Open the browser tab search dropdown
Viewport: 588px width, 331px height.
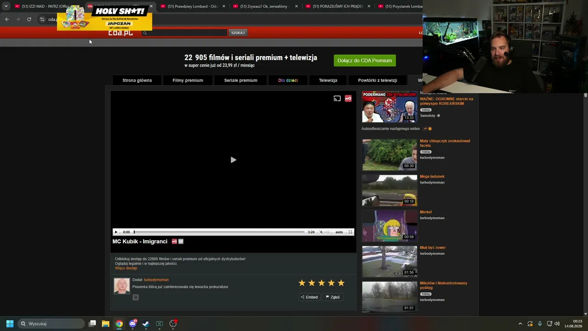[x=6, y=6]
